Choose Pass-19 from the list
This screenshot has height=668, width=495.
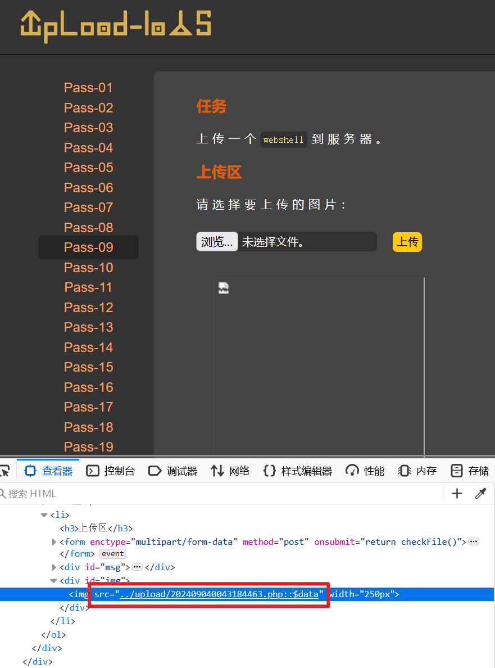point(89,447)
